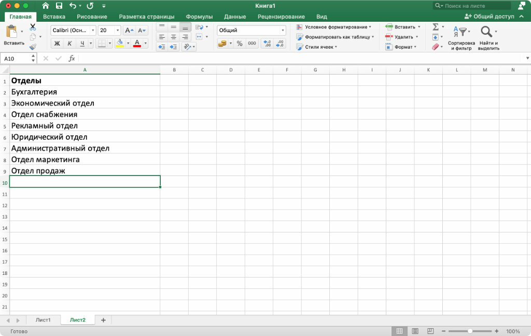The width and height of the screenshot is (531, 336).
Task: Select cell containing Бухгалтерия
Action: [x=85, y=92]
